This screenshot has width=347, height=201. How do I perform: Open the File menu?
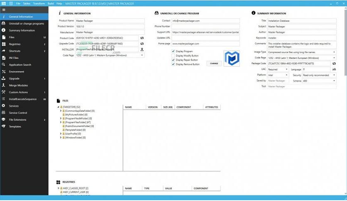point(18,4)
